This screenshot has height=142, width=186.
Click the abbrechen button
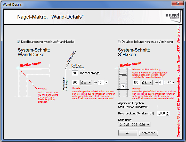coord(148,133)
